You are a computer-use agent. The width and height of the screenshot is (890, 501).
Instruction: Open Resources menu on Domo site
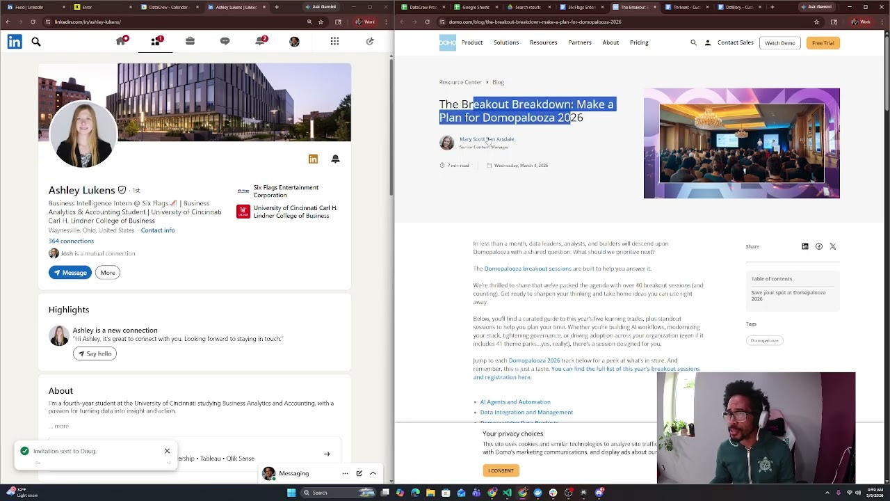click(x=543, y=42)
